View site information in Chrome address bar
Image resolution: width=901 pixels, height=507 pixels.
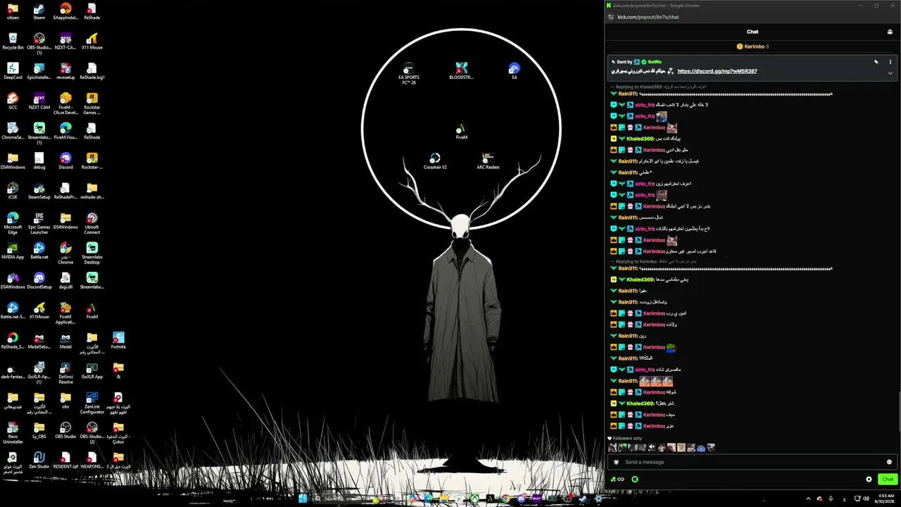pyautogui.click(x=611, y=17)
